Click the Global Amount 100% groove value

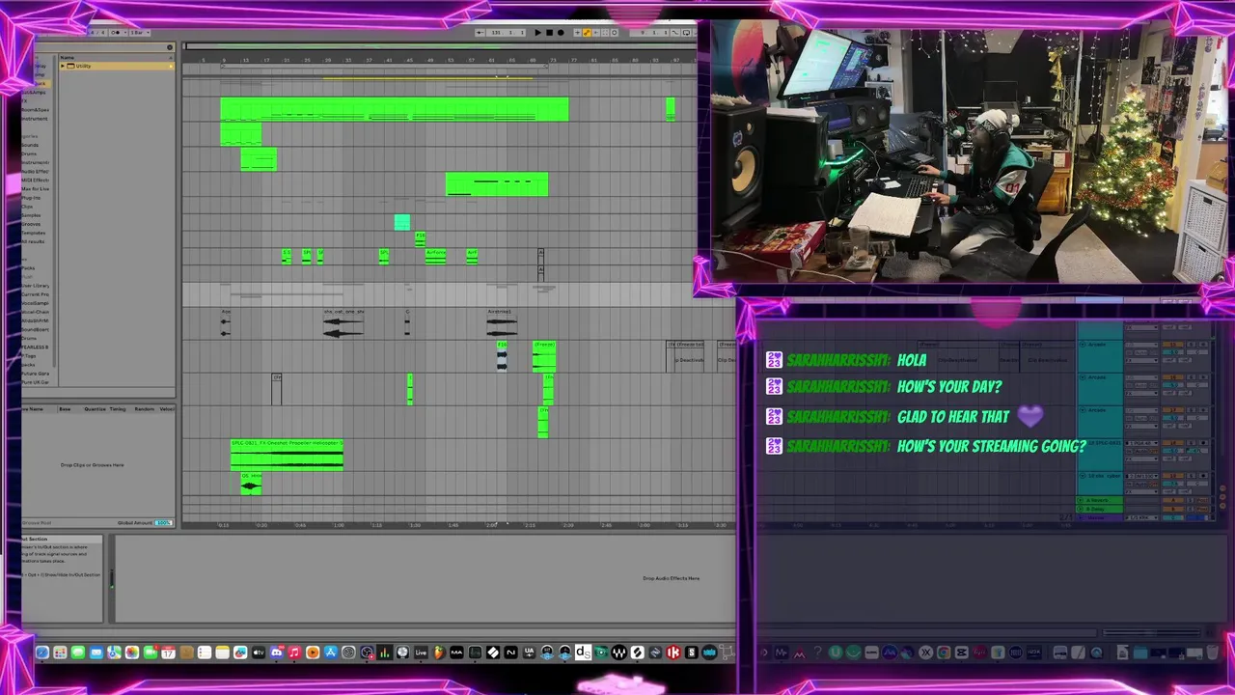[163, 523]
